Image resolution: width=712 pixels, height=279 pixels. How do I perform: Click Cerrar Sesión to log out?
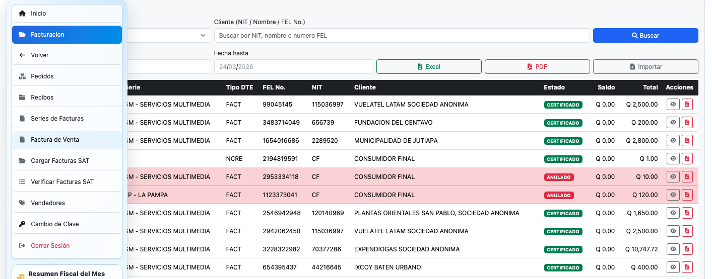point(67,246)
